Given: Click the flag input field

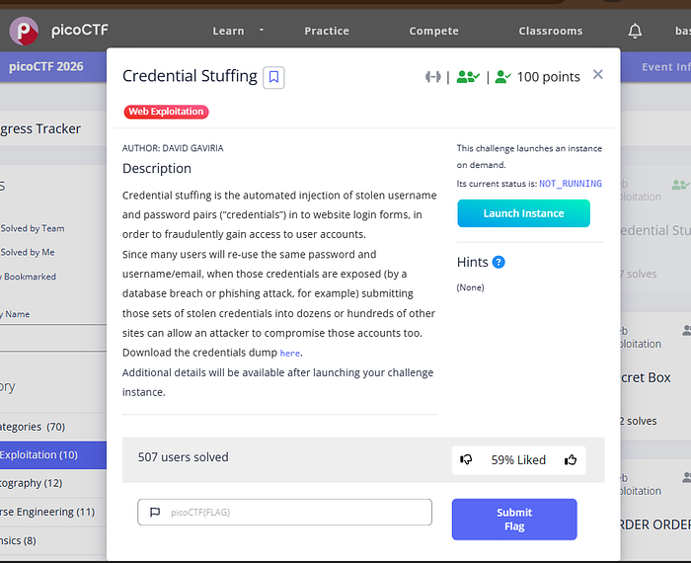Looking at the screenshot, I should tap(284, 512).
